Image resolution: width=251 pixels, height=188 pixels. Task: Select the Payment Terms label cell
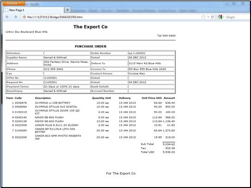(25, 87)
